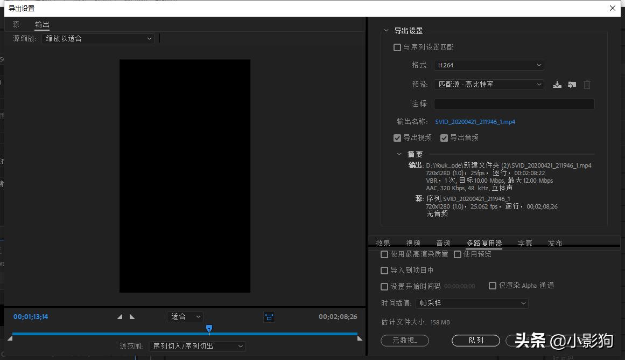Click the save preset icon

pos(557,84)
